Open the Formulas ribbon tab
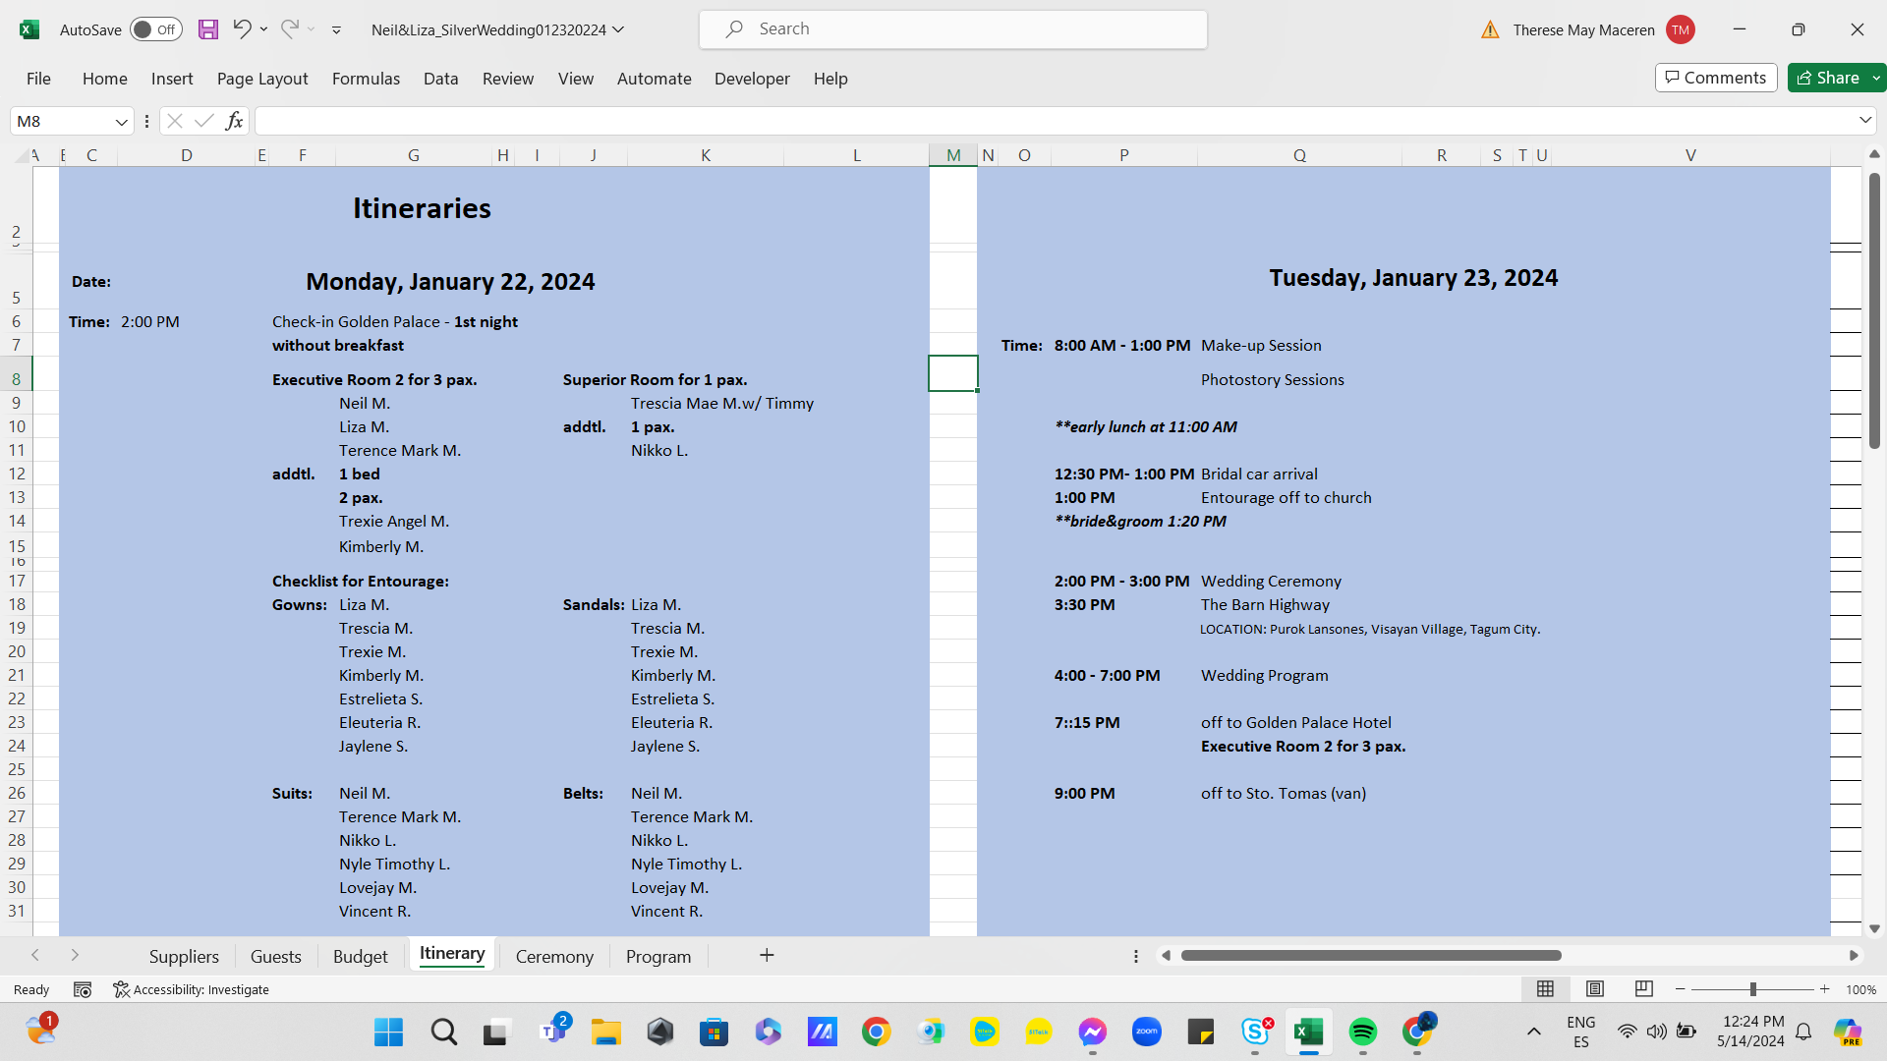Screen dimensions: 1887x1061 pyautogui.click(x=366, y=79)
